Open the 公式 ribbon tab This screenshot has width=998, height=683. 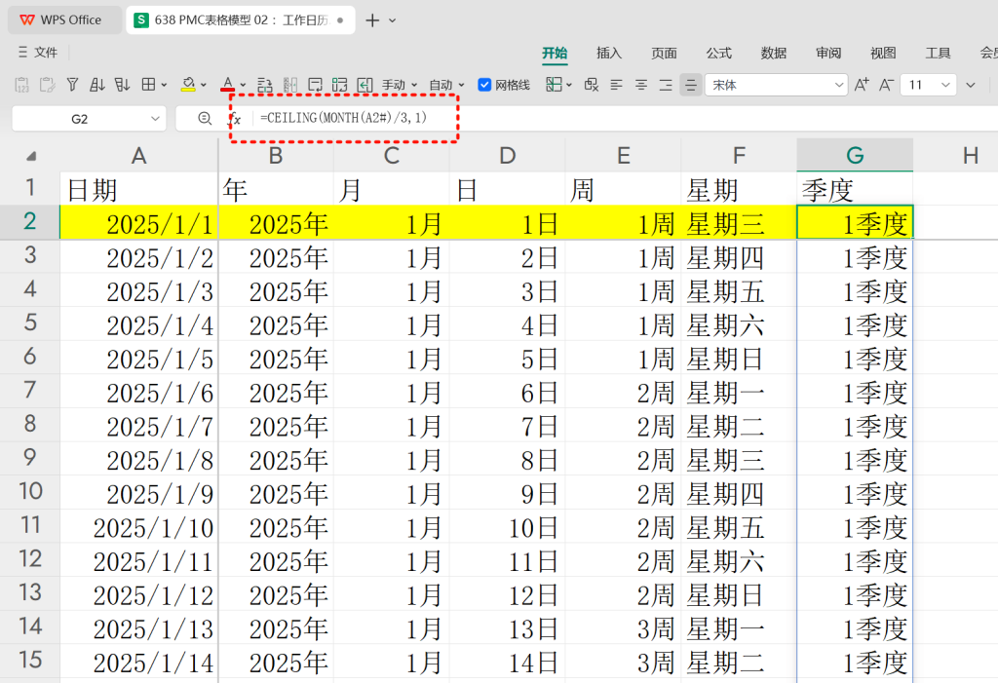718,53
